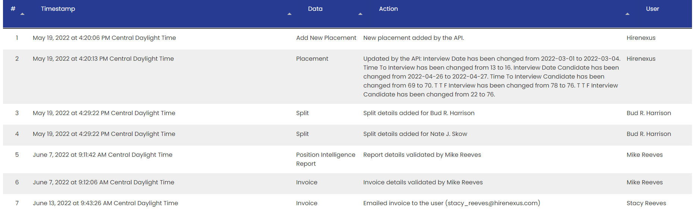
Task: Select the timestamp in row 3
Action: pos(104,113)
